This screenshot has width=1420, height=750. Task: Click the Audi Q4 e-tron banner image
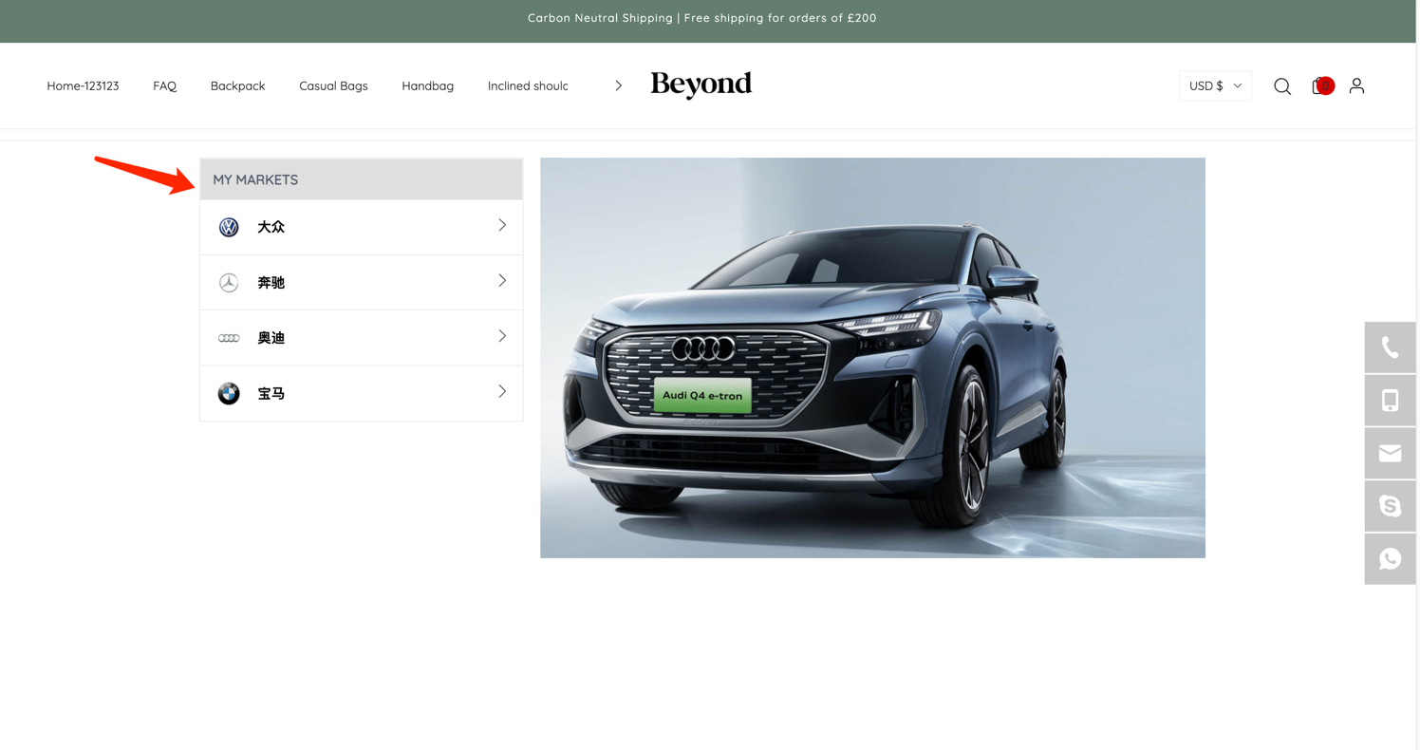pyautogui.click(x=872, y=358)
